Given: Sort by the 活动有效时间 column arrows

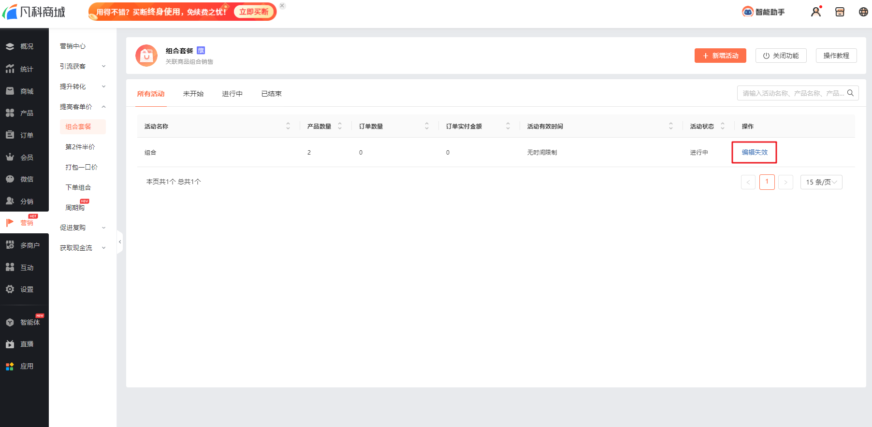Looking at the screenshot, I should click(671, 126).
